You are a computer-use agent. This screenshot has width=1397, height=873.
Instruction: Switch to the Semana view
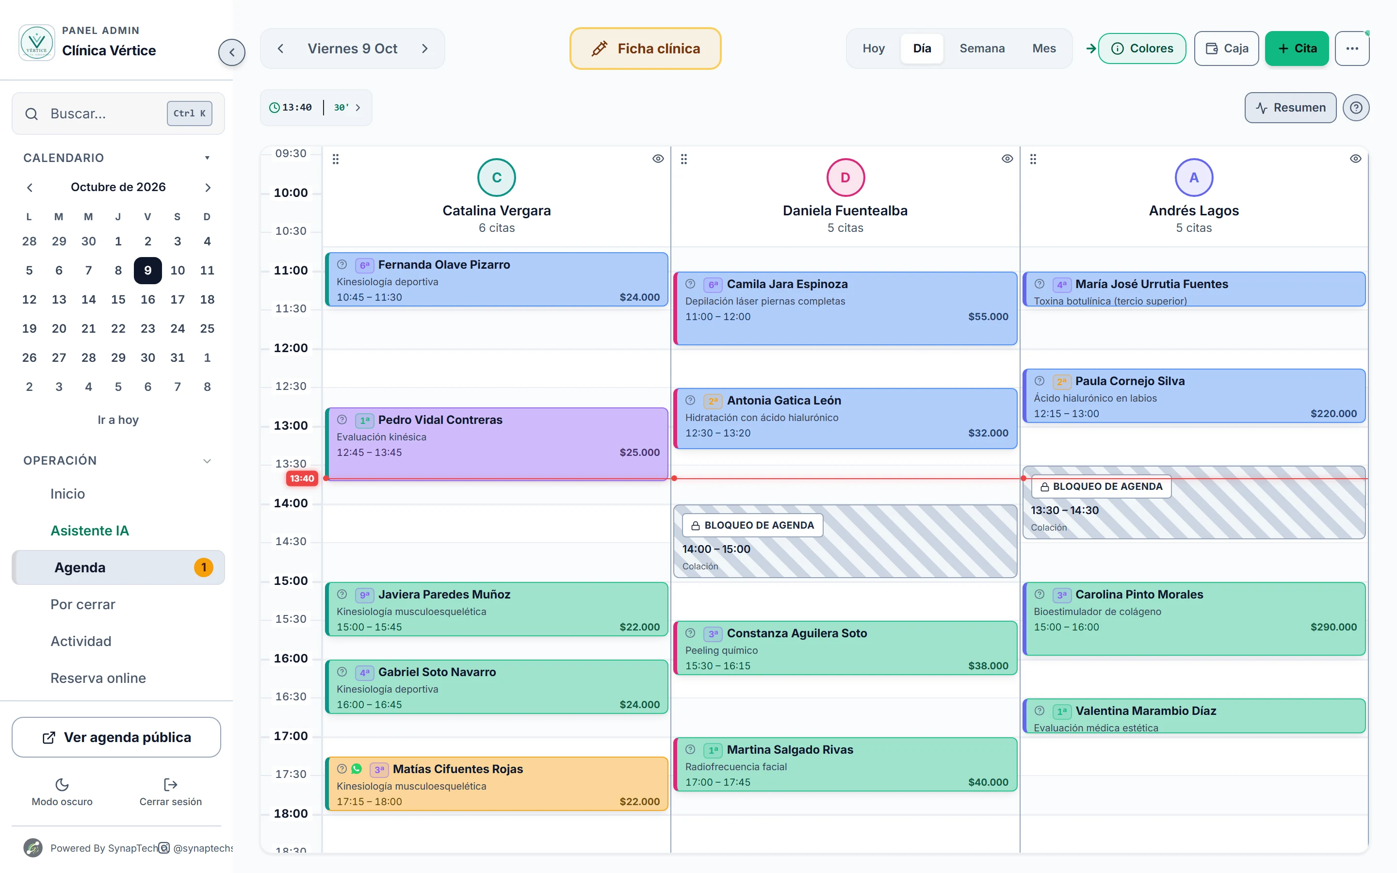pos(982,48)
